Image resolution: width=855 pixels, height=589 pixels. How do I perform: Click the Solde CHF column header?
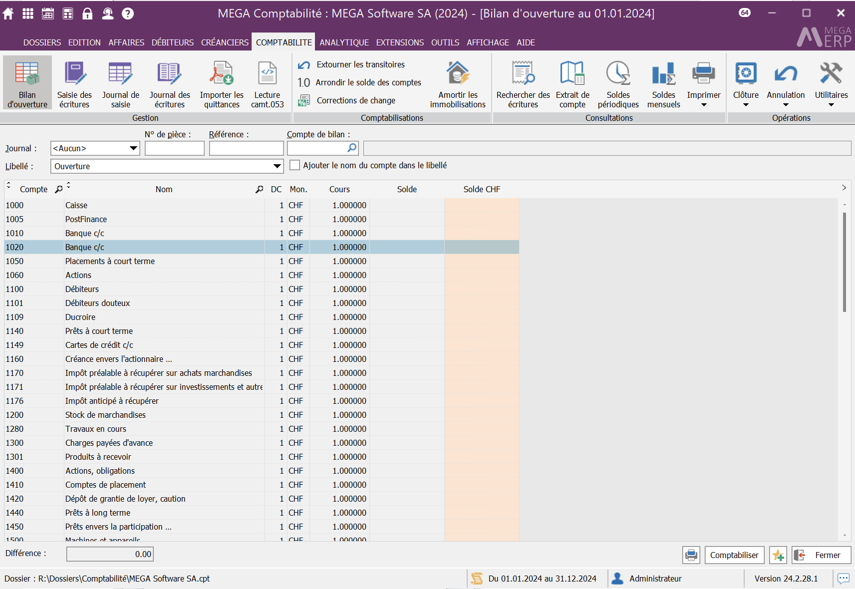click(482, 189)
